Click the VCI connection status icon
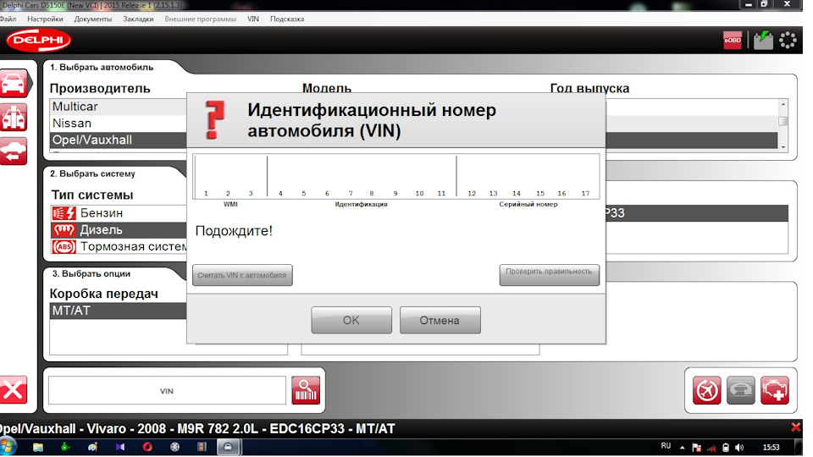Image resolution: width=813 pixels, height=457 pixels. [763, 41]
